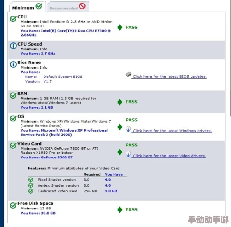Click the BIOS chip icon beside updates link
Screen dimensions: 231x227
[x=128, y=74]
